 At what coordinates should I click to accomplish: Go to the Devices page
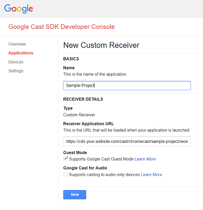click(16, 62)
